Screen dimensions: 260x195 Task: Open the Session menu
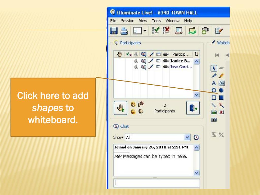(127, 21)
